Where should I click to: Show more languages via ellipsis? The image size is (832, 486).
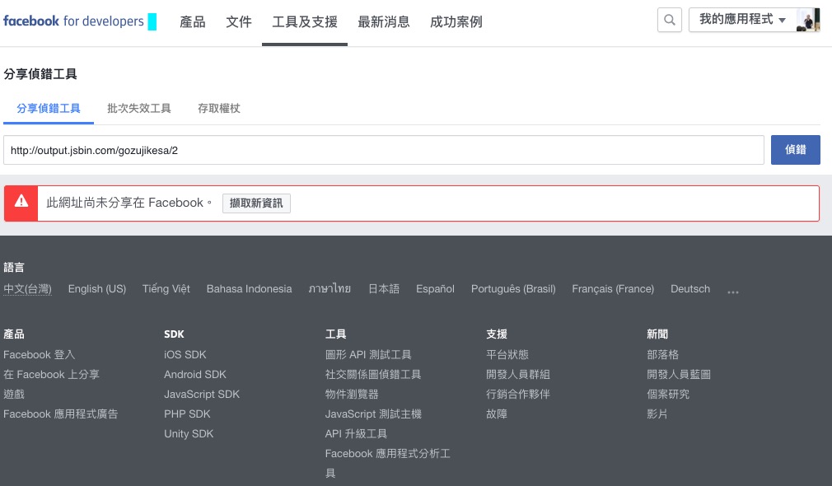click(x=733, y=292)
